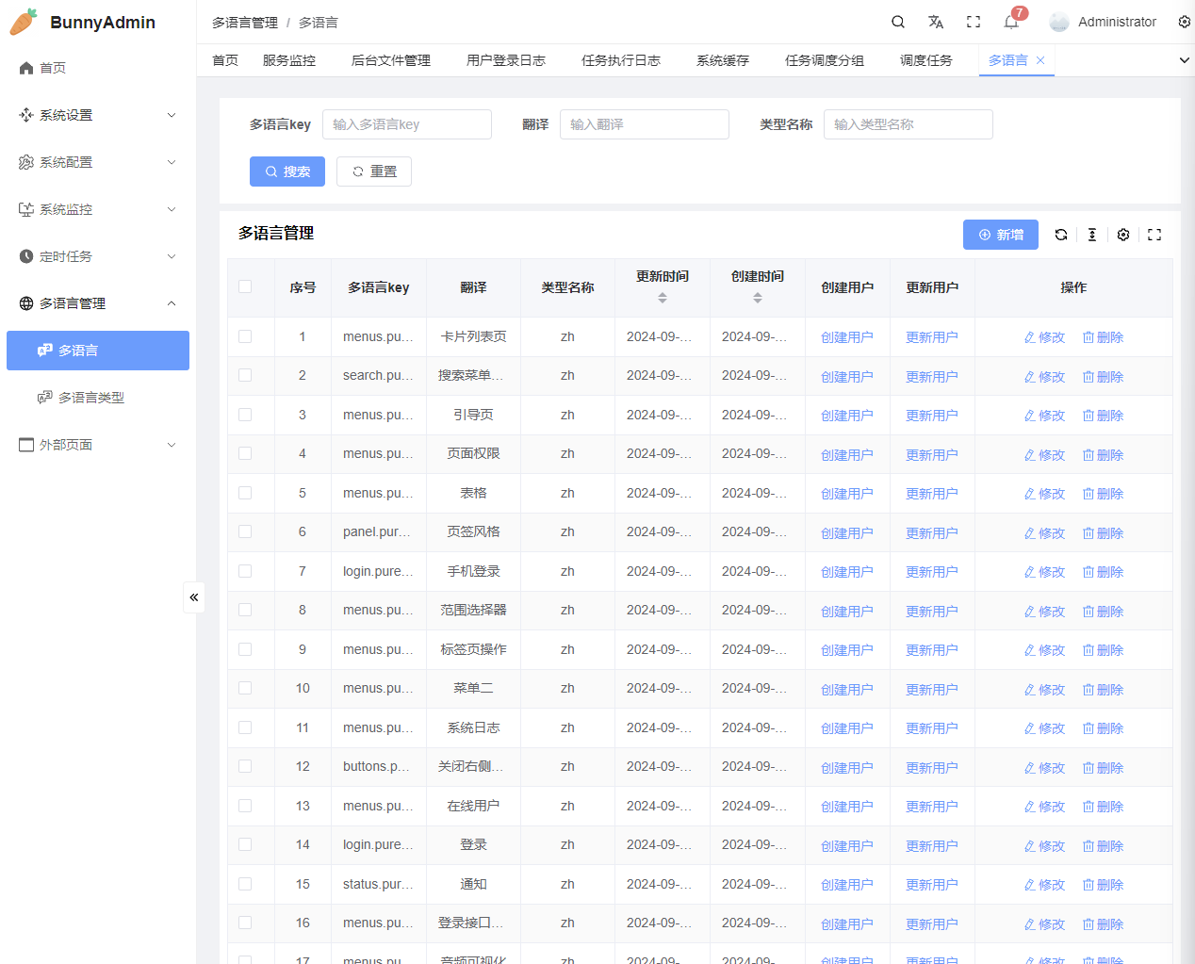Click inside the 多语言key input field
Screen dimensions: 1195x964
[x=407, y=124]
